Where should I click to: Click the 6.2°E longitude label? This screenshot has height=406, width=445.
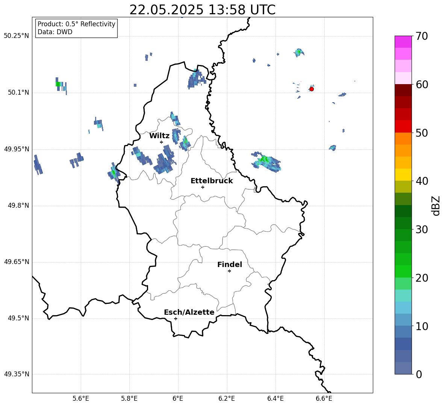pos(227,398)
